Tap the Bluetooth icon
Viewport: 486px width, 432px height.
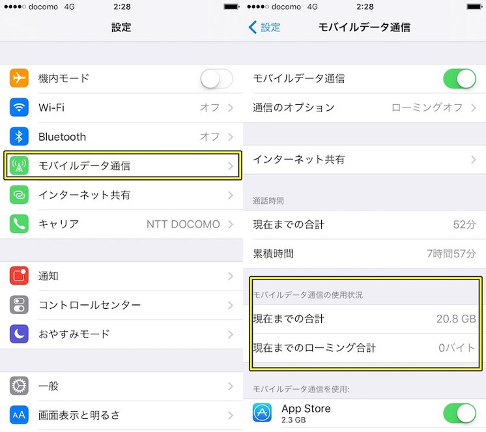tap(19, 136)
